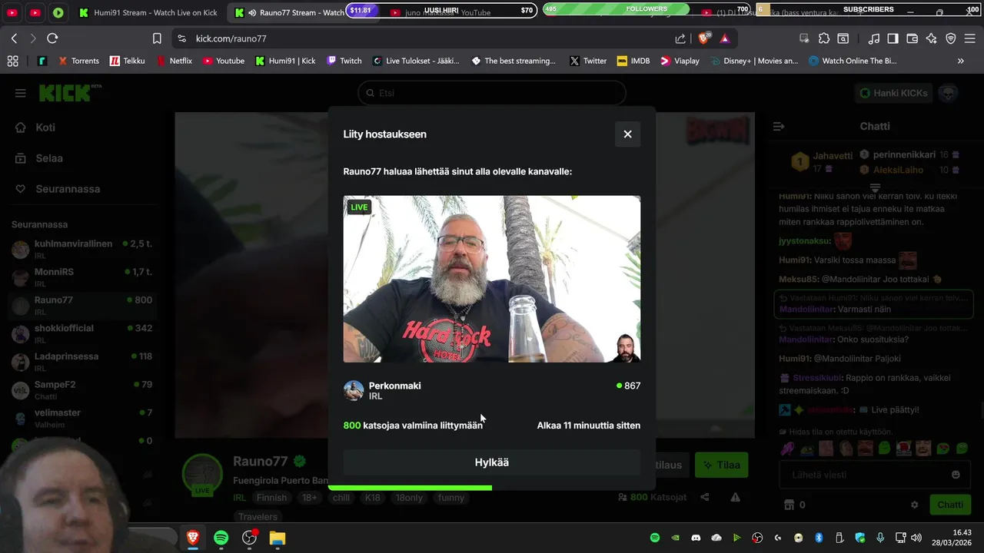Click the Hanki KICKs button
Image resolution: width=984 pixels, height=553 pixels.
tap(894, 93)
